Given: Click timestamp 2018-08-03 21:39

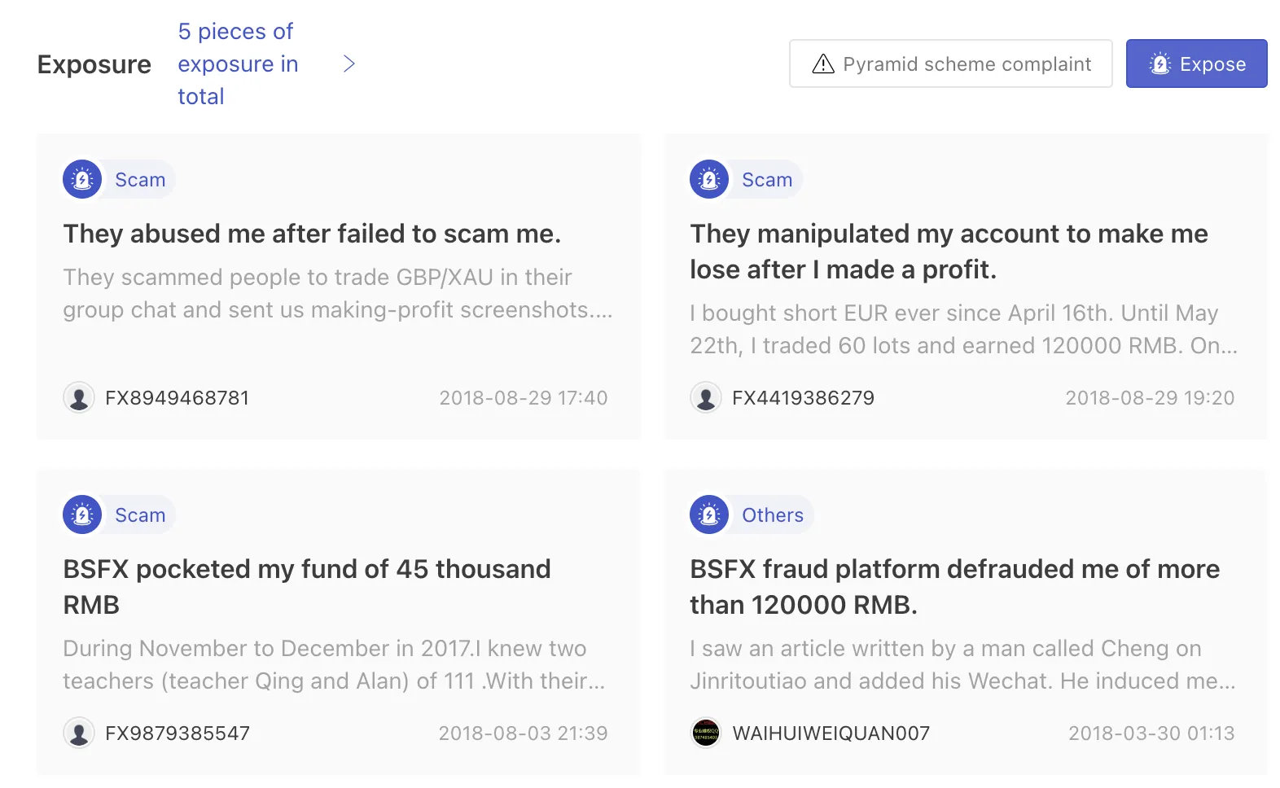Looking at the screenshot, I should 524,733.
